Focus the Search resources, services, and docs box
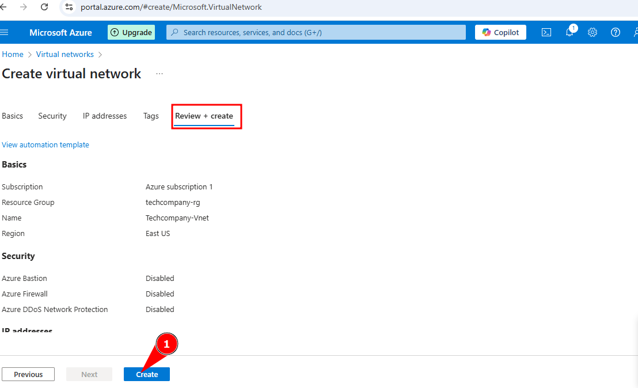The image size is (638, 388). coord(316,33)
